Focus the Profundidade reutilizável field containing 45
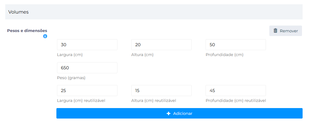This screenshot has width=310, height=125. 235,91
